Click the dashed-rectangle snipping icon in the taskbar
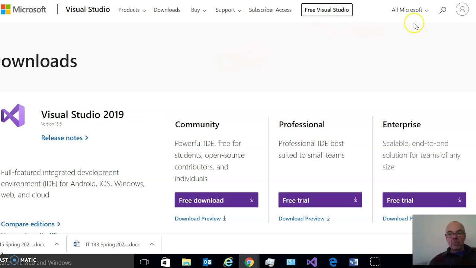Viewport: 476px width, 268px height. pyautogui.click(x=375, y=262)
